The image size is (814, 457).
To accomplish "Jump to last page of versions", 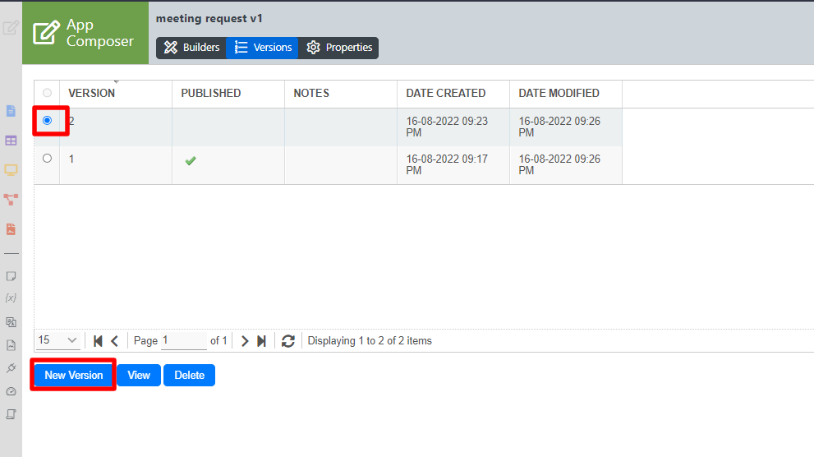I will pos(262,341).
